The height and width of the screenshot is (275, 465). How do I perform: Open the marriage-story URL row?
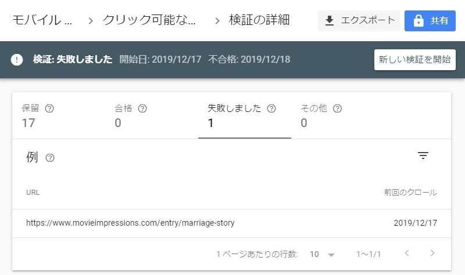click(x=231, y=223)
